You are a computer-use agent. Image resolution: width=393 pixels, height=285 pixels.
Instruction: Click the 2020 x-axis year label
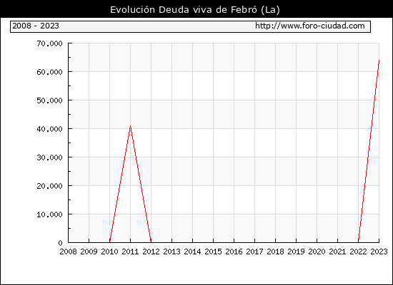coord(317,252)
